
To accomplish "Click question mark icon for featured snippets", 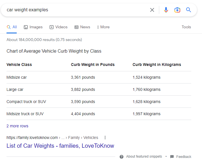I will tap(122, 157).
